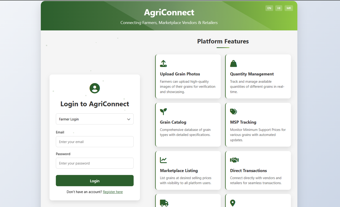This screenshot has width=340, height=207.
Task: Open the Farmer Login role dropdown
Action: (95, 119)
